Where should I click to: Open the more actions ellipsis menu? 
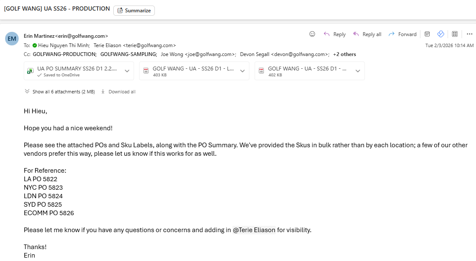(470, 34)
